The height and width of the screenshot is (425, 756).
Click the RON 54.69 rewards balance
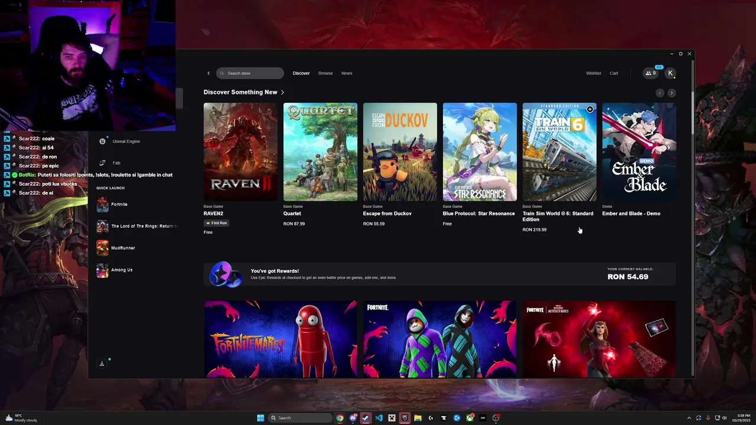pos(628,277)
